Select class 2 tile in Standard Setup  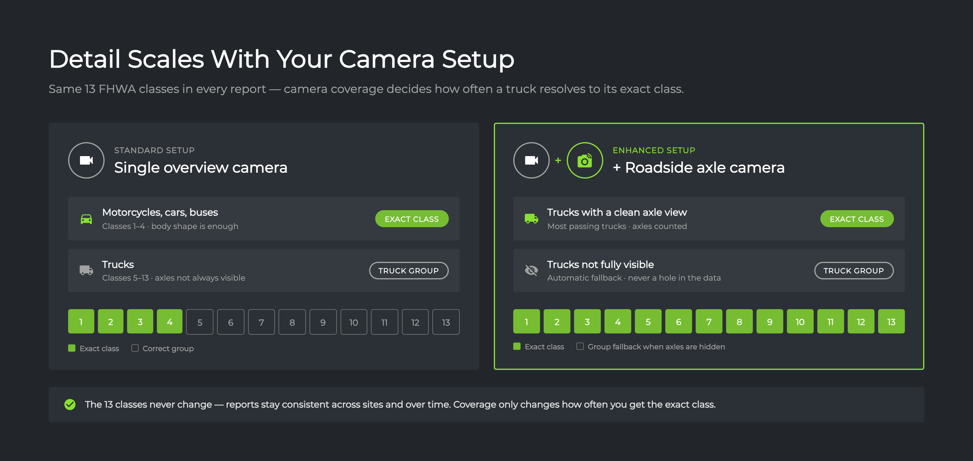click(x=110, y=321)
